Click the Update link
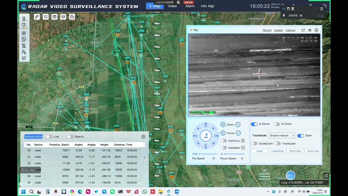 pos(278,30)
